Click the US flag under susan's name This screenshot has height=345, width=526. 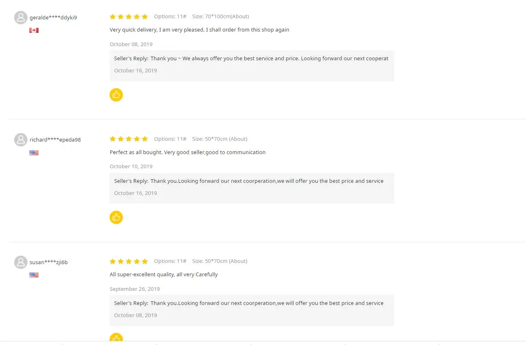pyautogui.click(x=34, y=275)
